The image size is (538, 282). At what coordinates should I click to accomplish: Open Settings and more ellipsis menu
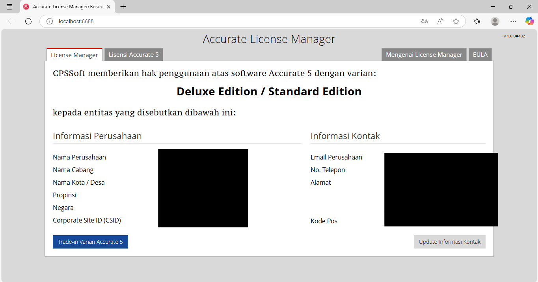pos(513,21)
